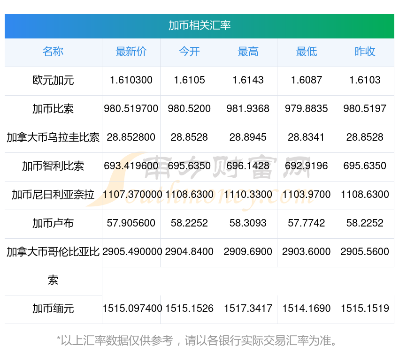399x355 pixels.
Task: Select low value 1.6087
Action: point(307,80)
